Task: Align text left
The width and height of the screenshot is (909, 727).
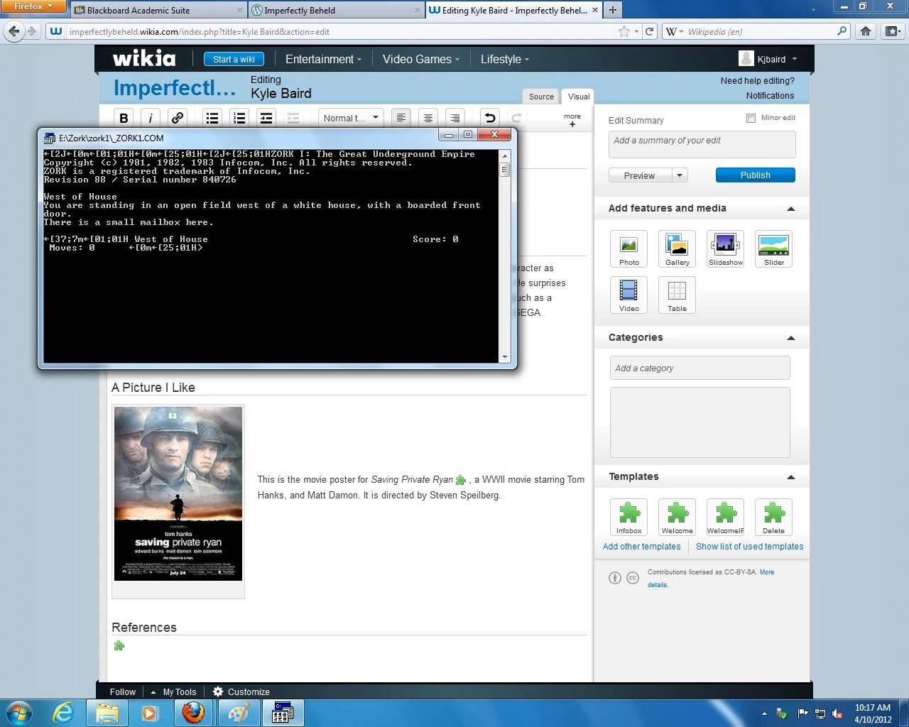Action: (401, 118)
